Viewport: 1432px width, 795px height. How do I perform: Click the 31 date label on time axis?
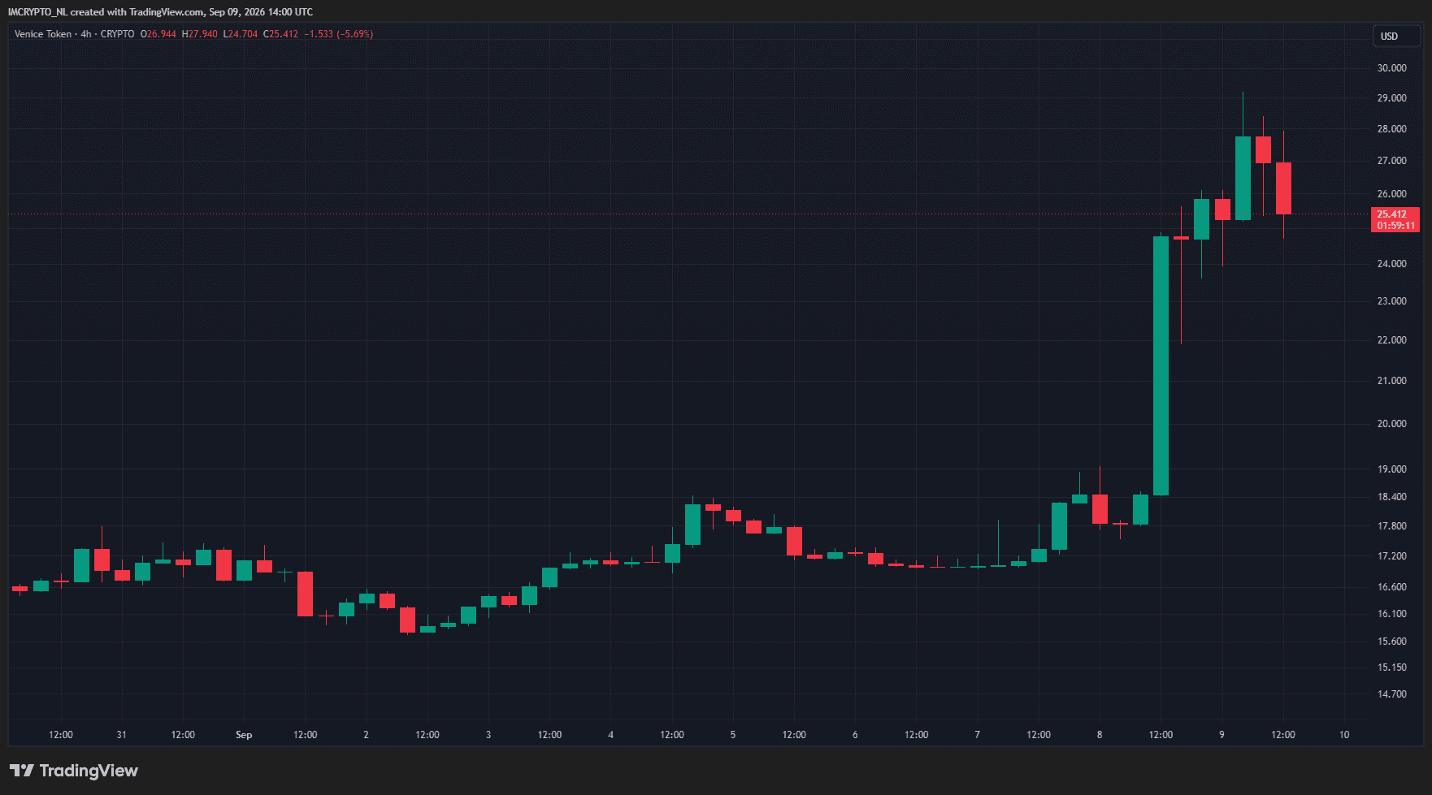121,735
